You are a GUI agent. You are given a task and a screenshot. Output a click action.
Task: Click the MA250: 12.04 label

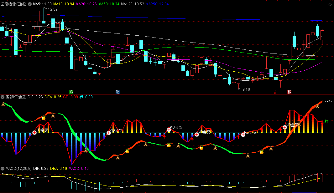[x=157, y=4]
